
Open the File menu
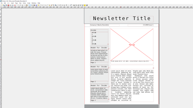point(2,3)
